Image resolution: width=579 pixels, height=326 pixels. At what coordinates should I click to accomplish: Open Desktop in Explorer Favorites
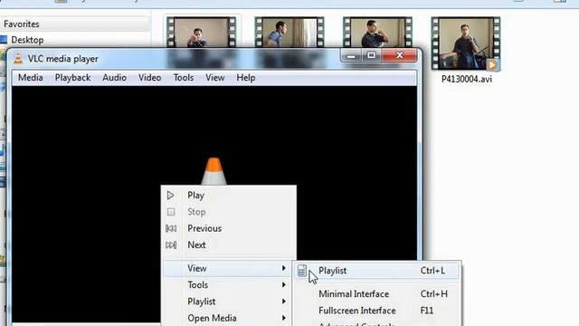click(x=27, y=40)
